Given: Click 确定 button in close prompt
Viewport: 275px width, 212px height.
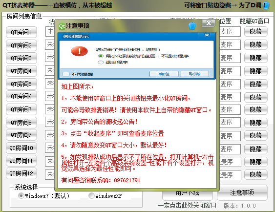Looking at the screenshot, I should click(164, 74).
